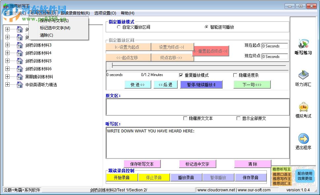
Task: Click inside the 现在起点 seconds field
Action: 275,46
